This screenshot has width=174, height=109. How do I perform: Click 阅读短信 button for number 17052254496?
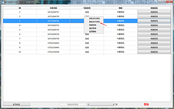tap(154, 47)
